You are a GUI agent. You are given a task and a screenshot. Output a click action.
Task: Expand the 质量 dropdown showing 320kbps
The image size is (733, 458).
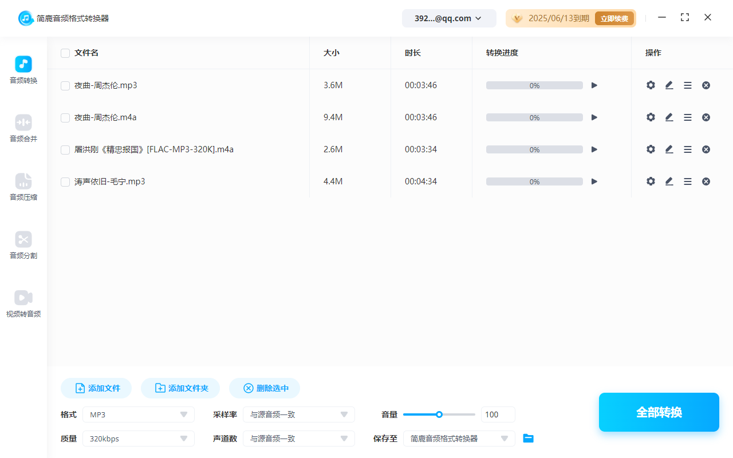[x=139, y=439]
